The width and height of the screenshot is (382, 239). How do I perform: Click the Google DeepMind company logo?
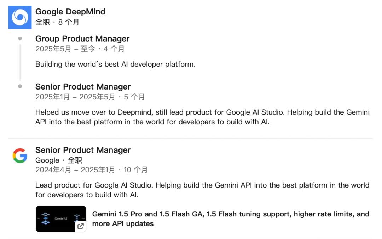click(x=20, y=17)
